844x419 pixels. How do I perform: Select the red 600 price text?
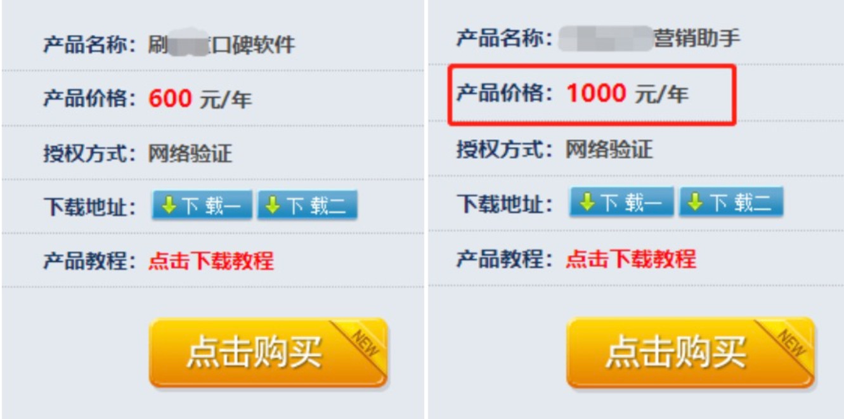point(170,99)
